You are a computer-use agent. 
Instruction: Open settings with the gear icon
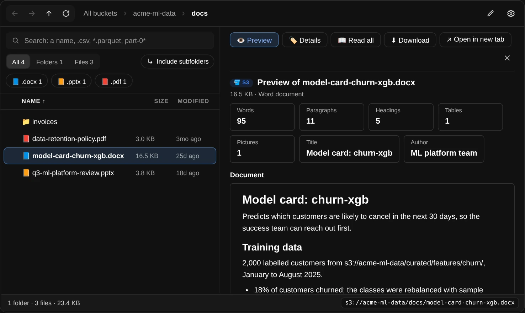point(511,14)
